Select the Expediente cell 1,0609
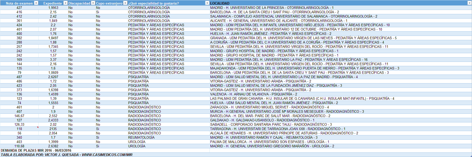 (x=53, y=73)
